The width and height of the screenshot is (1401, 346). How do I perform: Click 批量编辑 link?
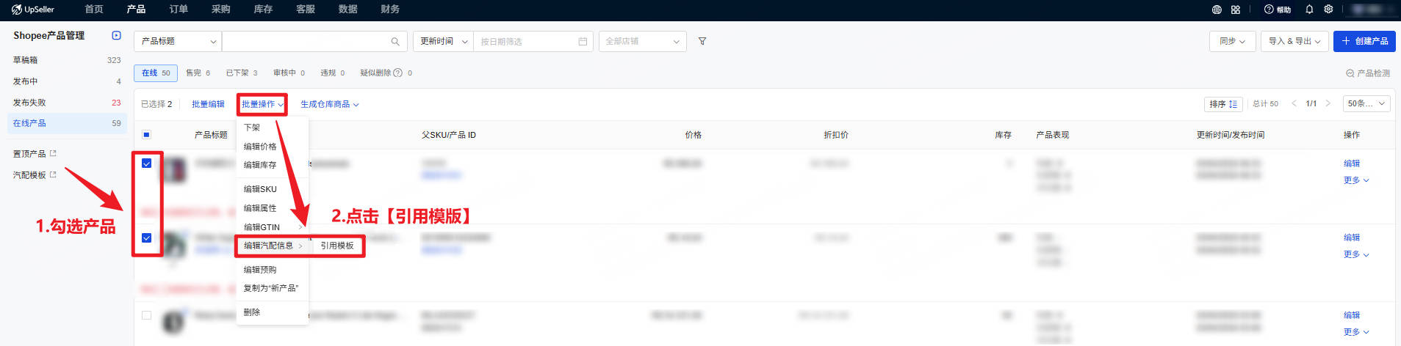pos(208,104)
